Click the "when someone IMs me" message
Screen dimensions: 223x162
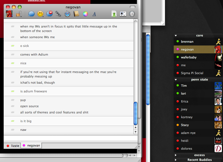pyautogui.click(x=37, y=37)
